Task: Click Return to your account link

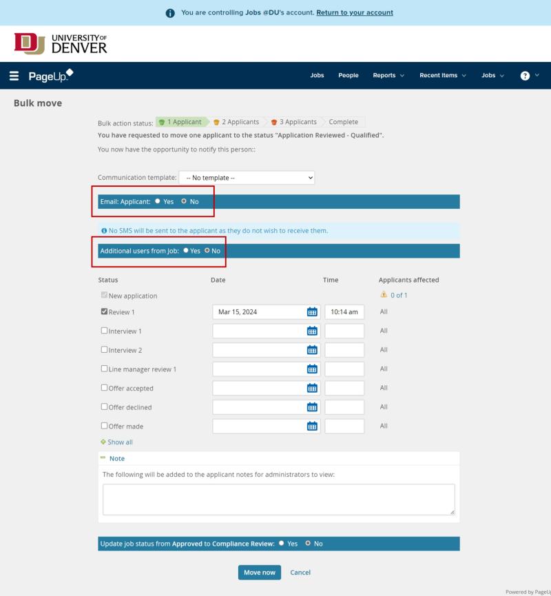Action: [355, 12]
